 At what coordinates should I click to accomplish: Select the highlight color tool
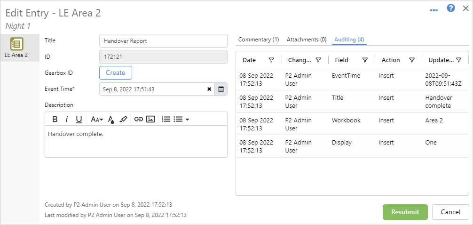123,120
